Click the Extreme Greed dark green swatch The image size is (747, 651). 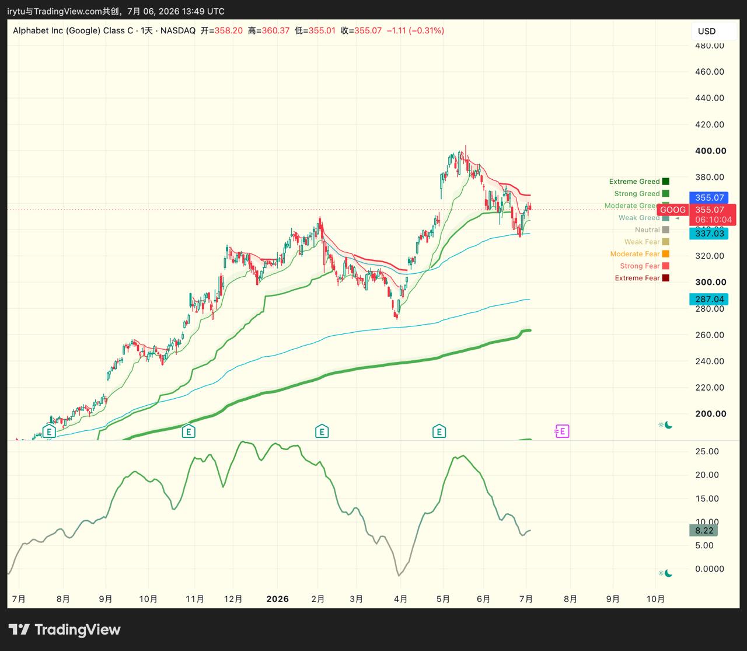[666, 182]
